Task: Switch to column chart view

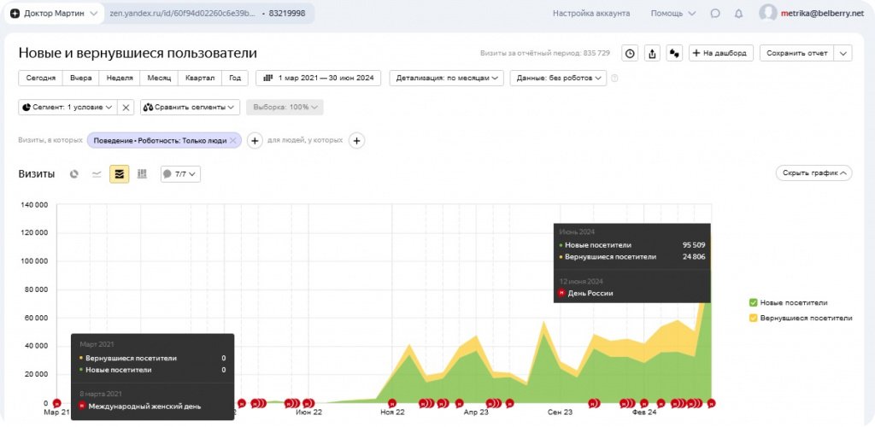Action: pyautogui.click(x=142, y=174)
